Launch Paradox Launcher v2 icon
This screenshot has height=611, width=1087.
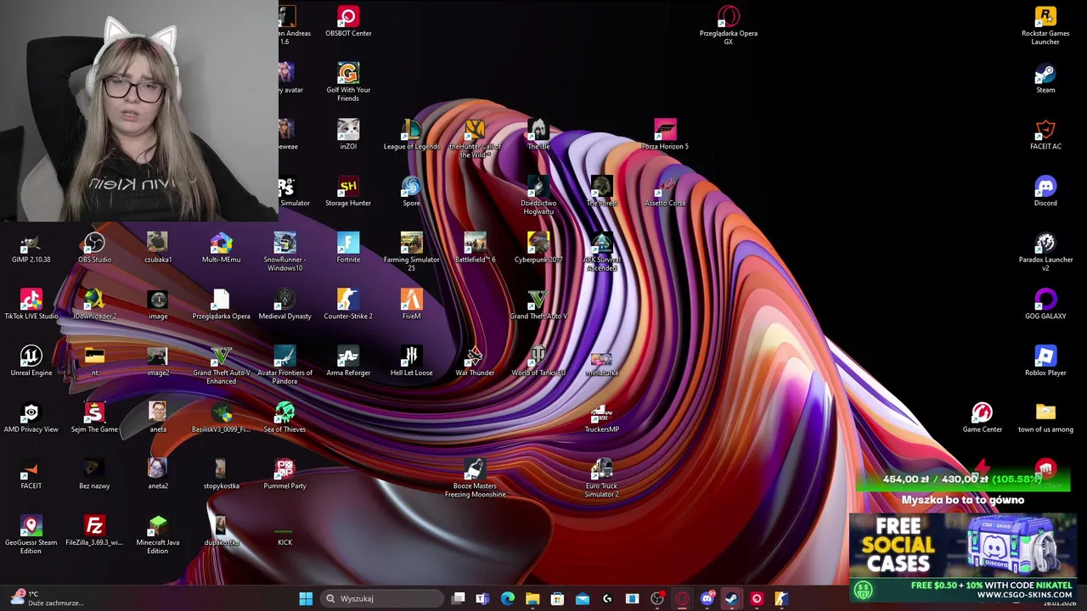(1045, 252)
